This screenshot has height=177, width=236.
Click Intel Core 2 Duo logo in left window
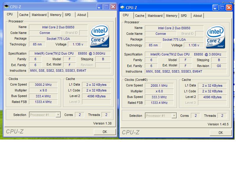99,36
